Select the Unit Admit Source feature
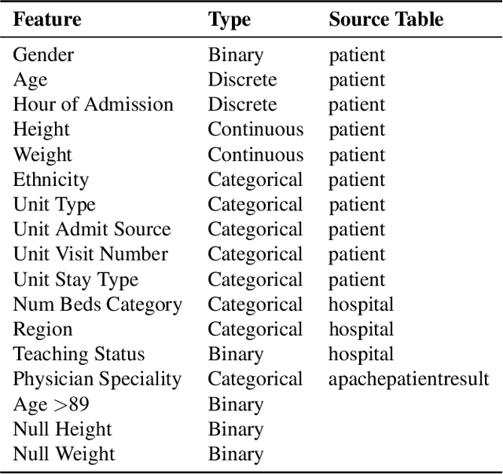 (91, 229)
